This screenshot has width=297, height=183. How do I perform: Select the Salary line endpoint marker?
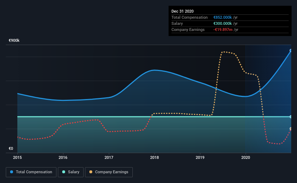291,117
